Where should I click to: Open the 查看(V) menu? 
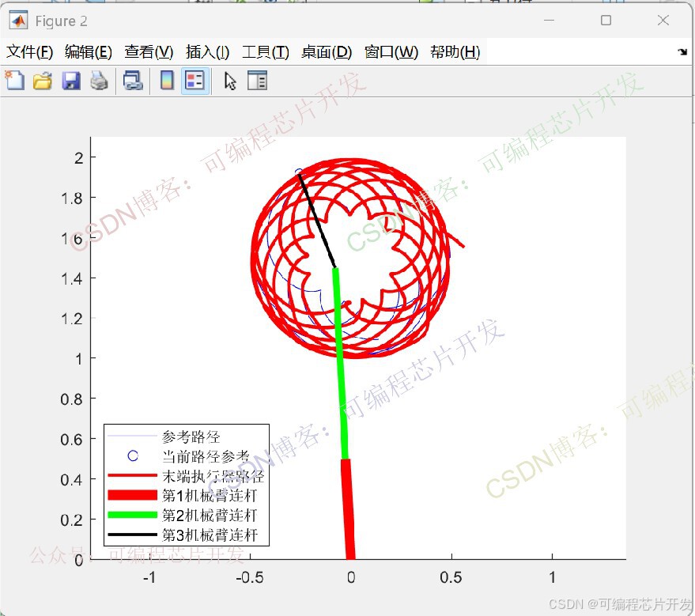point(149,52)
